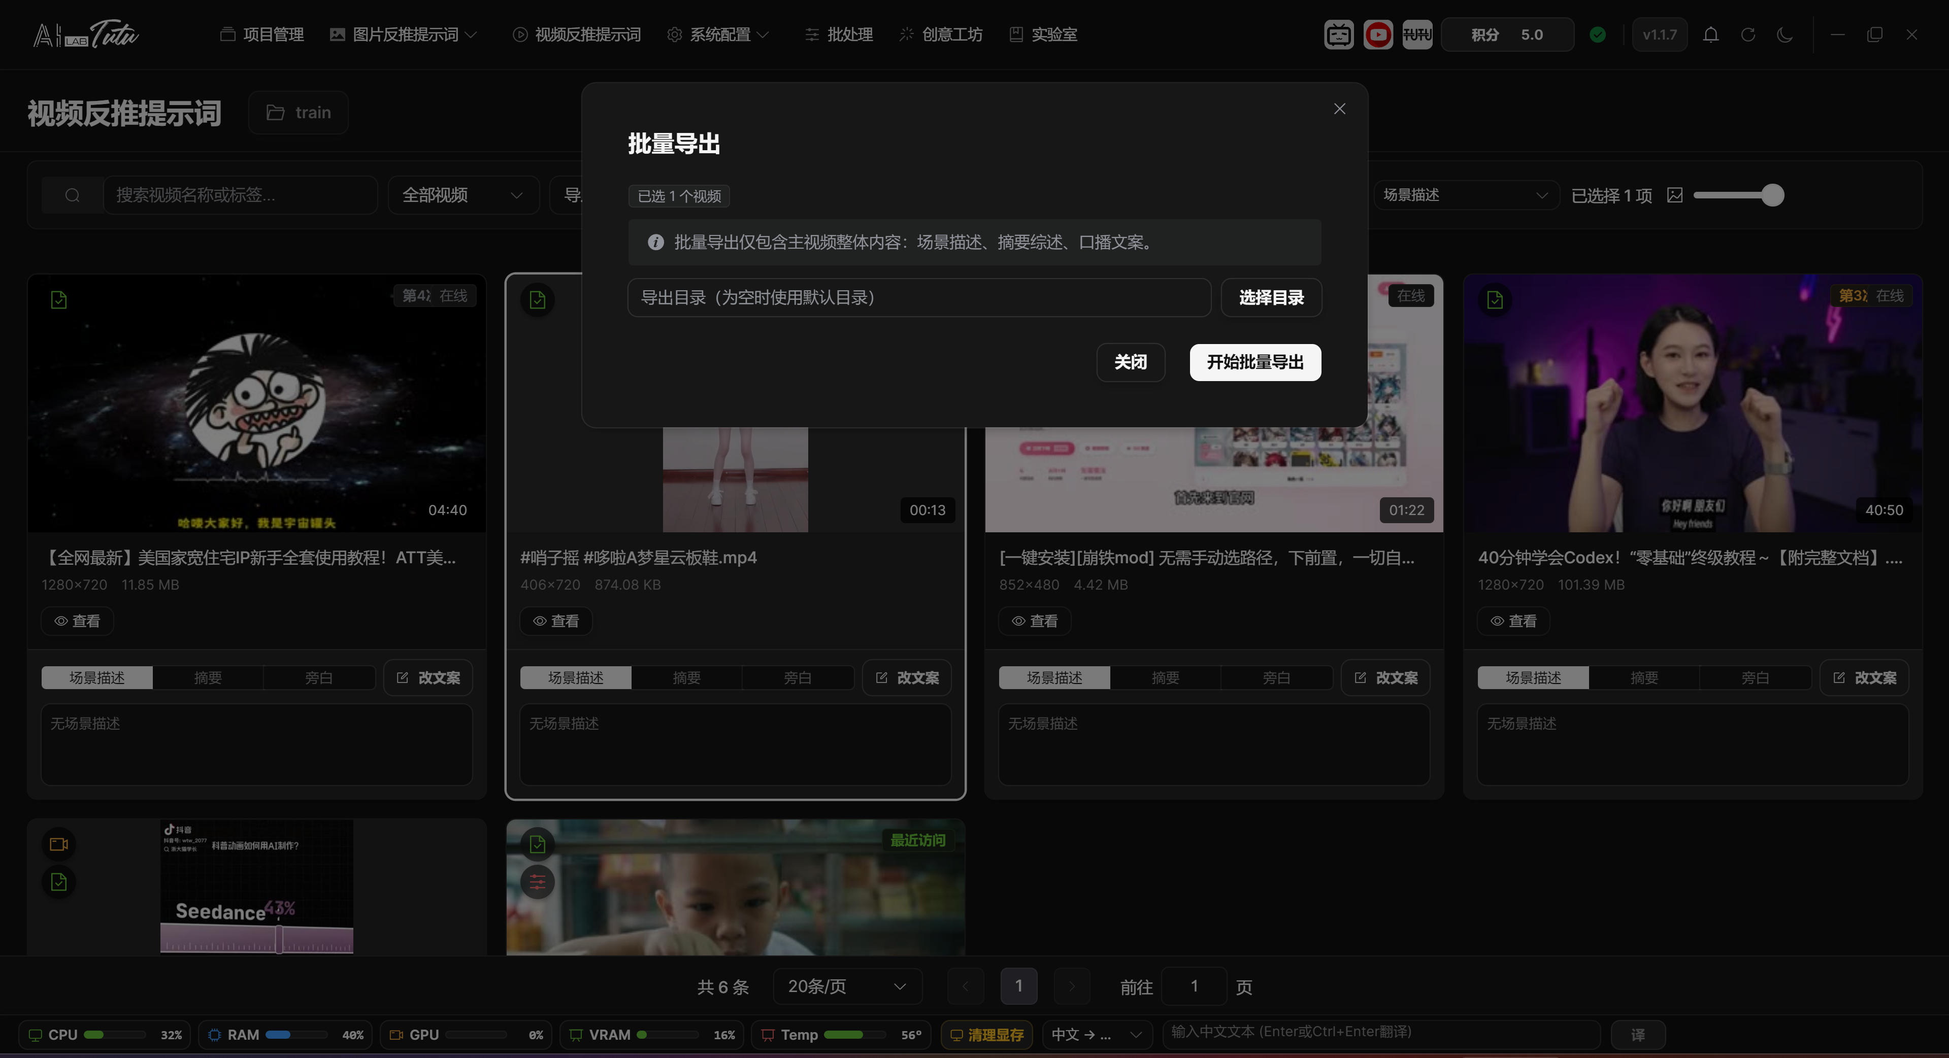This screenshot has width=1949, height=1058.
Task: Click 查看 on the 美国家宽住宅IP card
Action: (x=77, y=621)
